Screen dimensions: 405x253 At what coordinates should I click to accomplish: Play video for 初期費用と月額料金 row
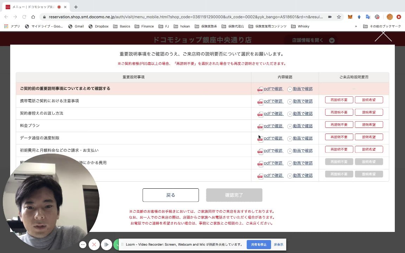303,151
